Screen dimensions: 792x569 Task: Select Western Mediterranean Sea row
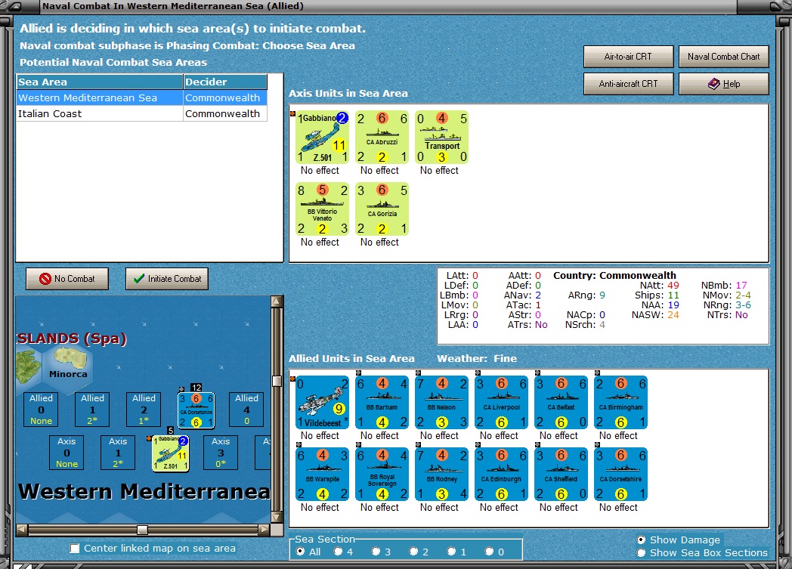141,98
